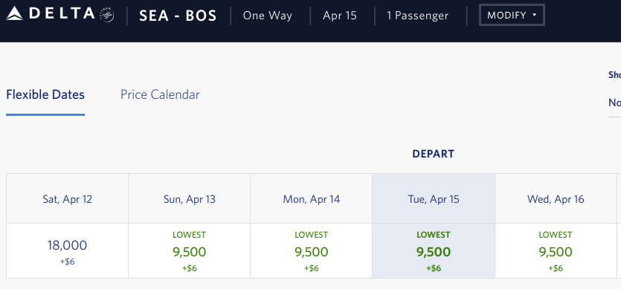Click the Apr 15 date in header
621x289 pixels.
[340, 16]
